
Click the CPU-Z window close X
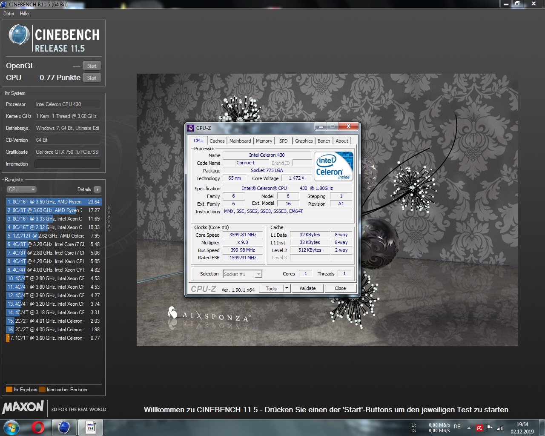pos(348,126)
